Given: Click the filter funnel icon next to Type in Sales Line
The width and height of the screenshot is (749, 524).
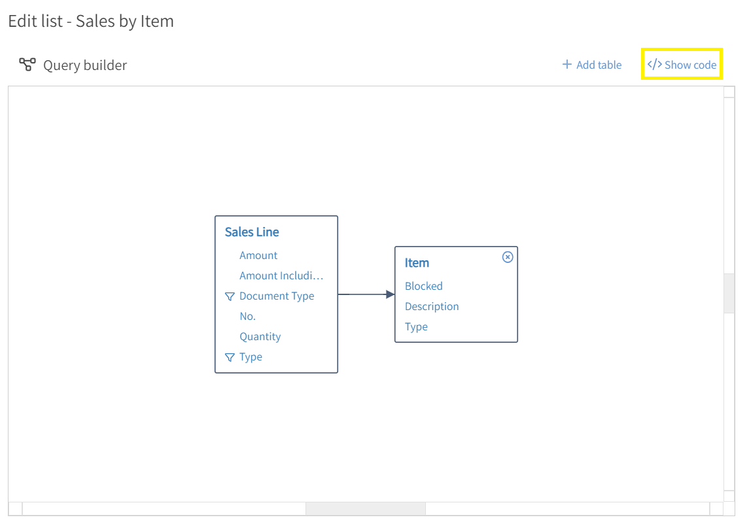Looking at the screenshot, I should tap(230, 357).
